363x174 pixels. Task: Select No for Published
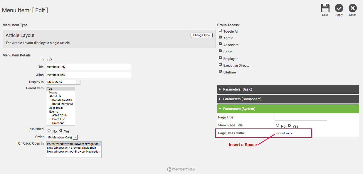click(49, 131)
